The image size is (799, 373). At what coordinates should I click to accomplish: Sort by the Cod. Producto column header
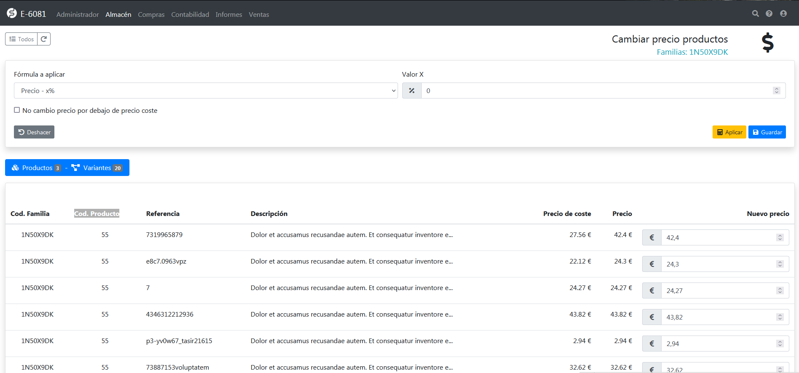coord(97,213)
